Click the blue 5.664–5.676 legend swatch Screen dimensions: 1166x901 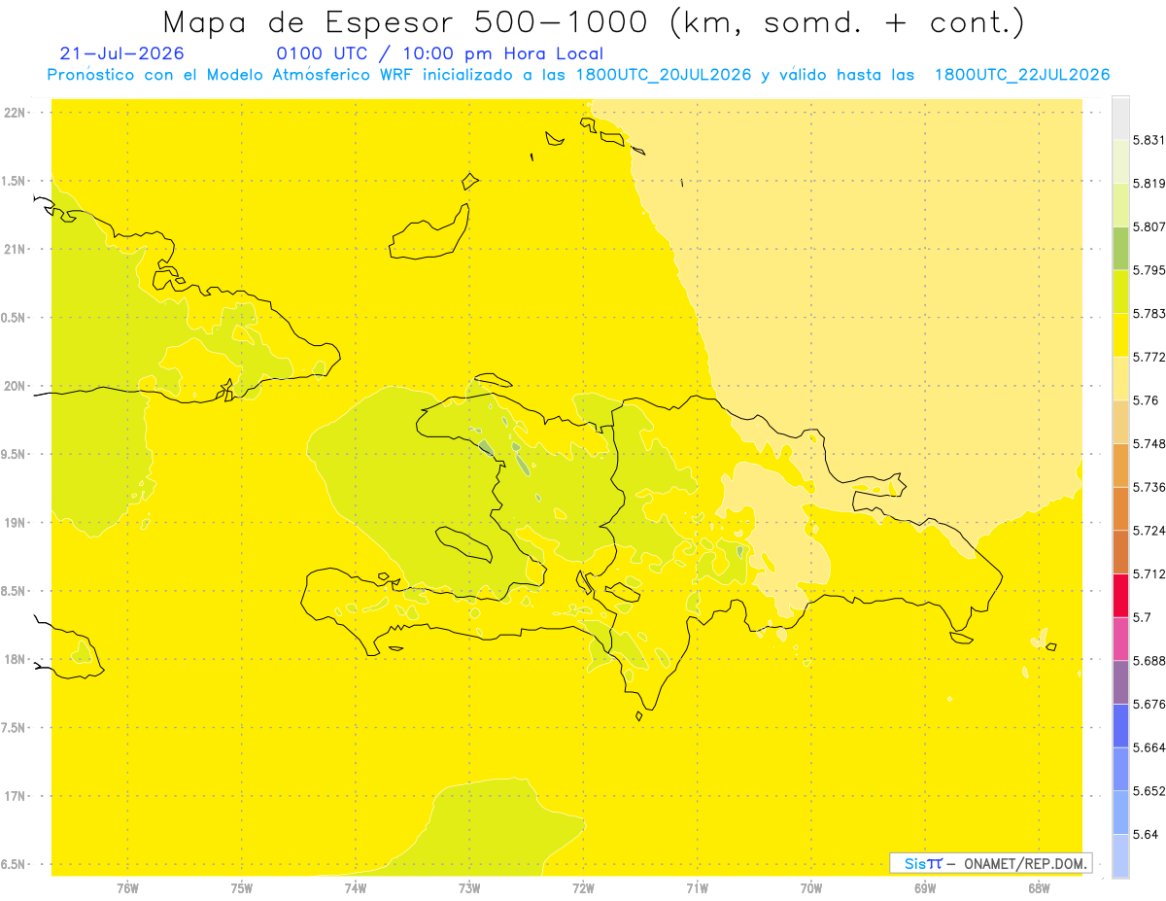pyautogui.click(x=1120, y=725)
